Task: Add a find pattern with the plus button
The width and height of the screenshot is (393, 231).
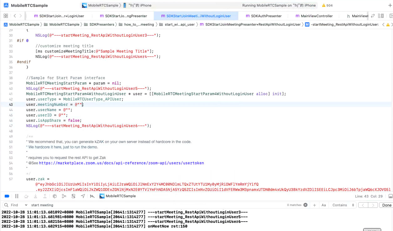Action: coord(315,205)
